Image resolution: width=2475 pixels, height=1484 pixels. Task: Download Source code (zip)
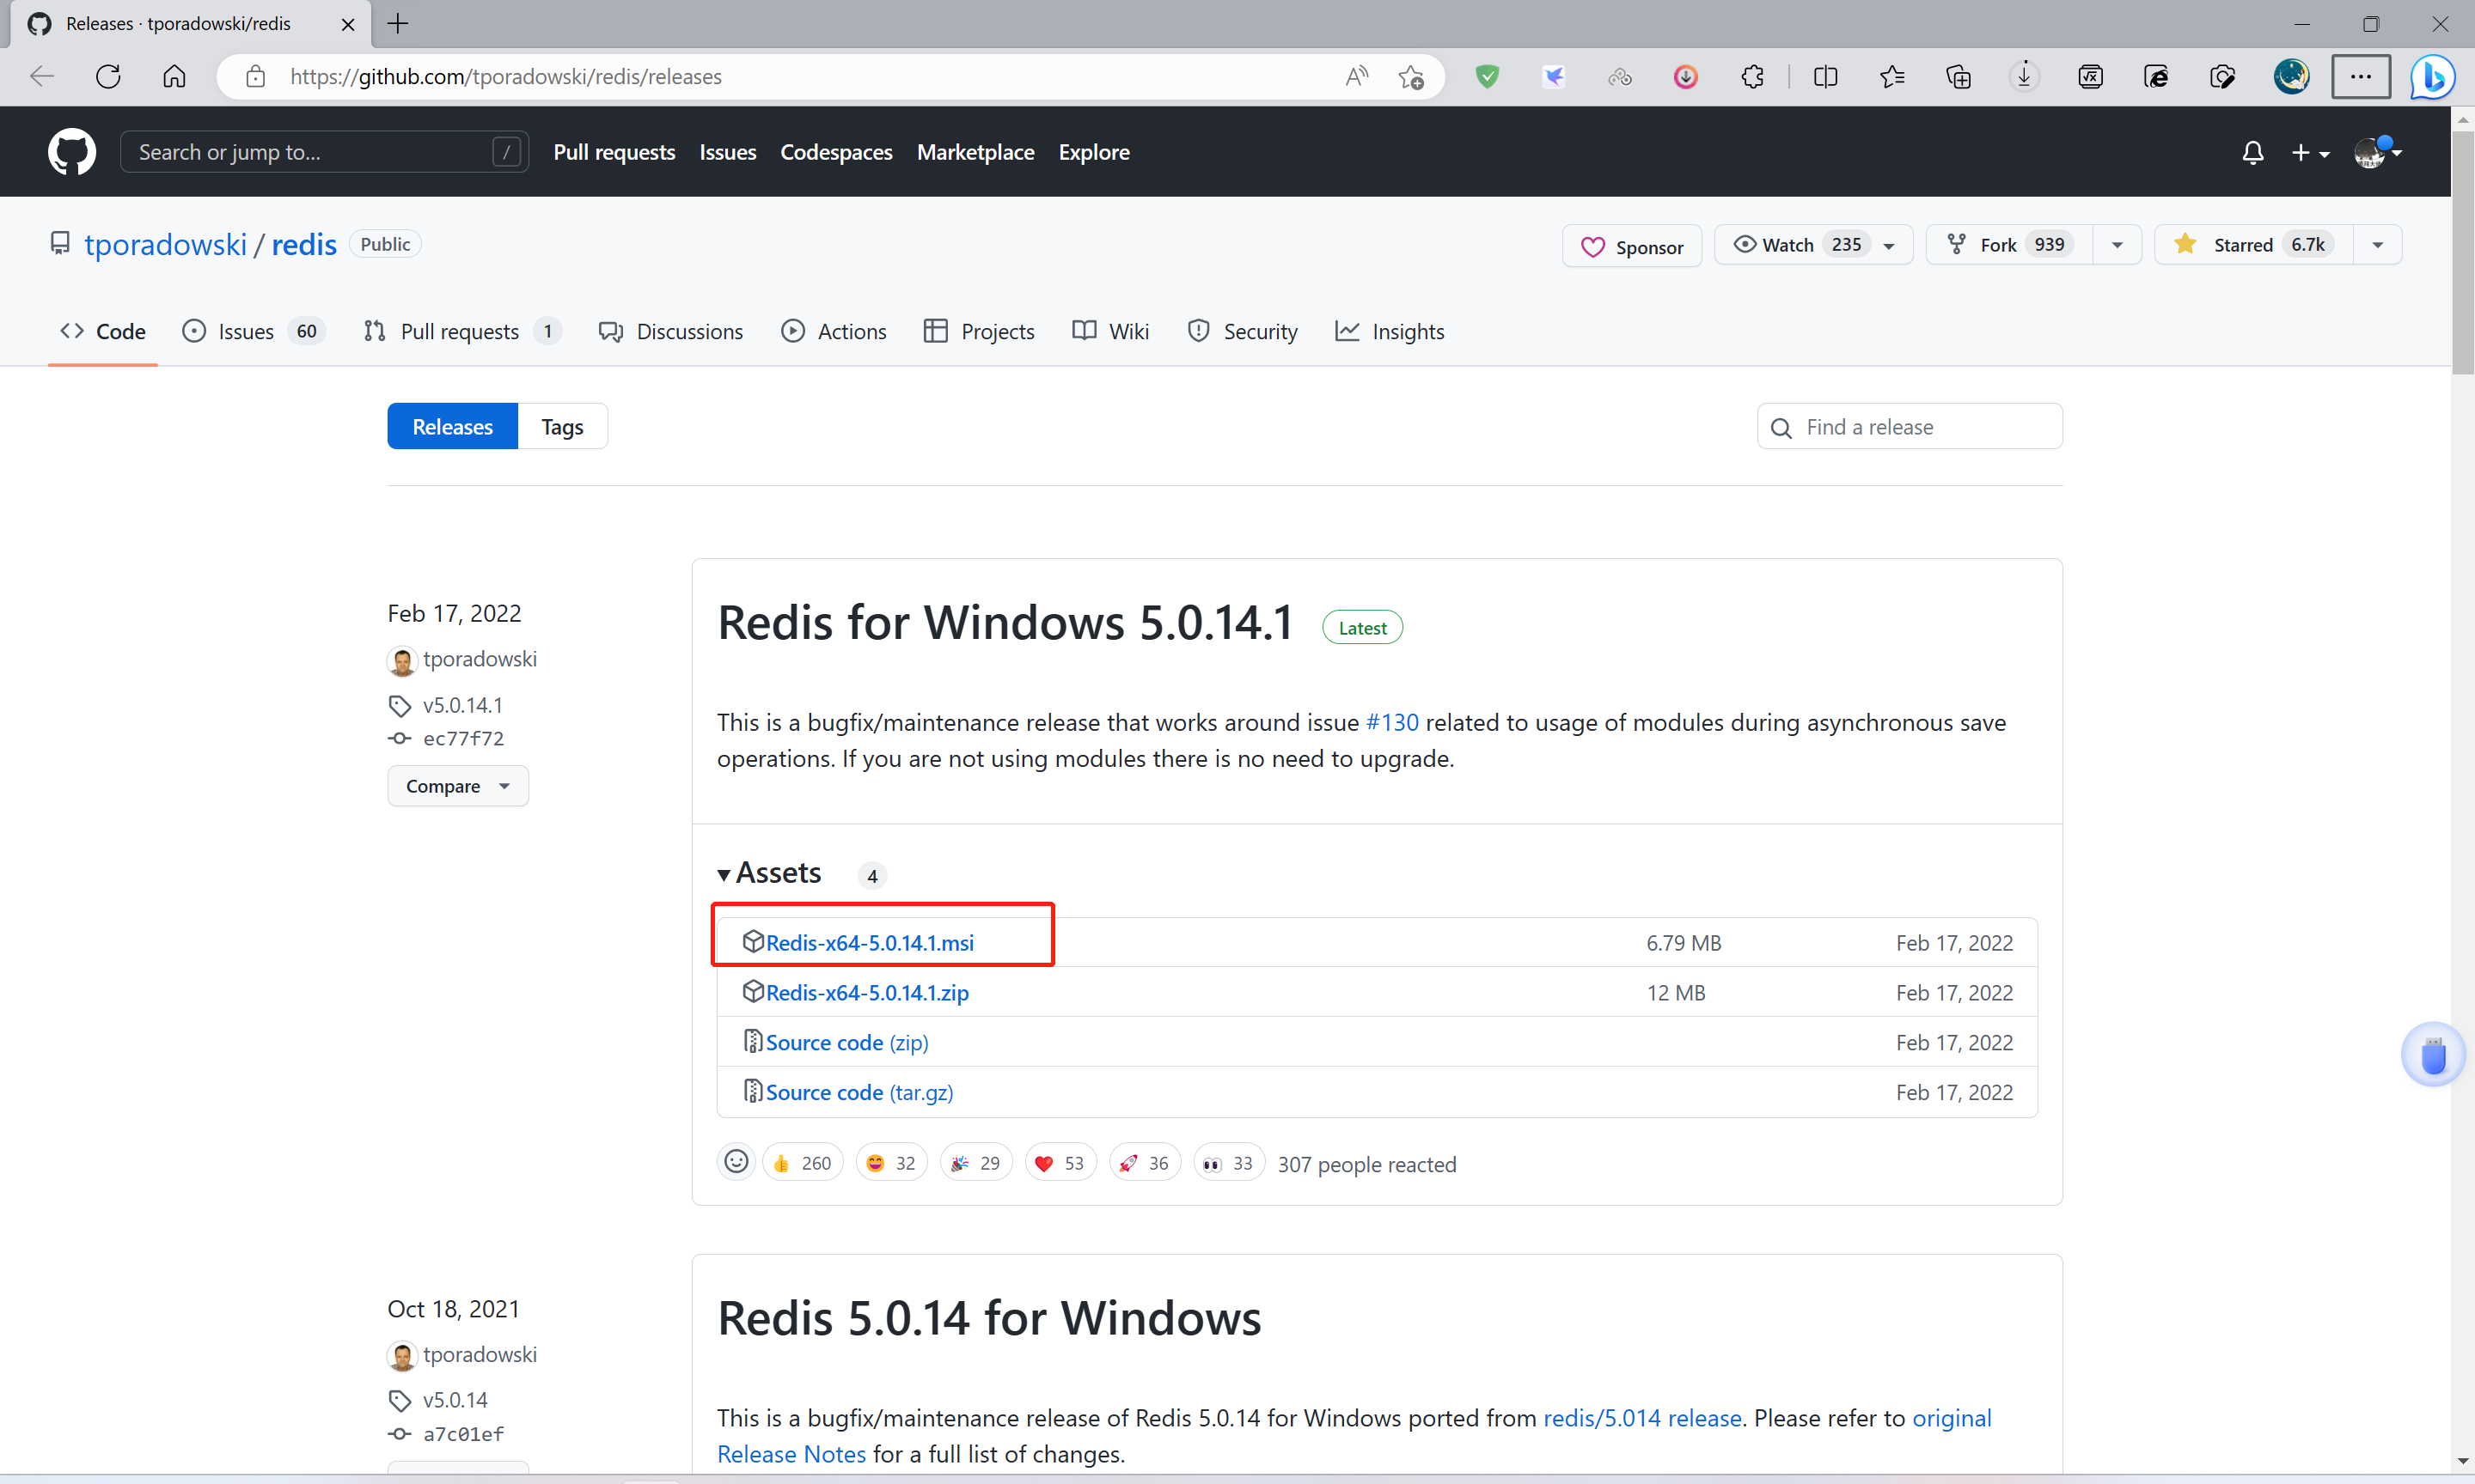pos(846,1043)
